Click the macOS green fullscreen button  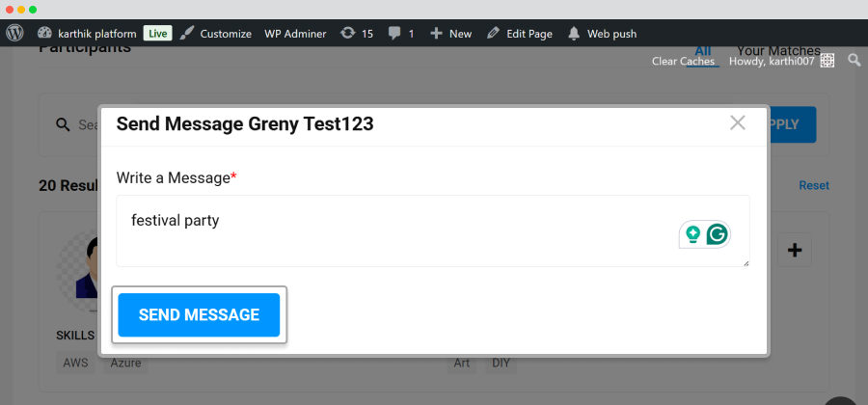coord(33,10)
